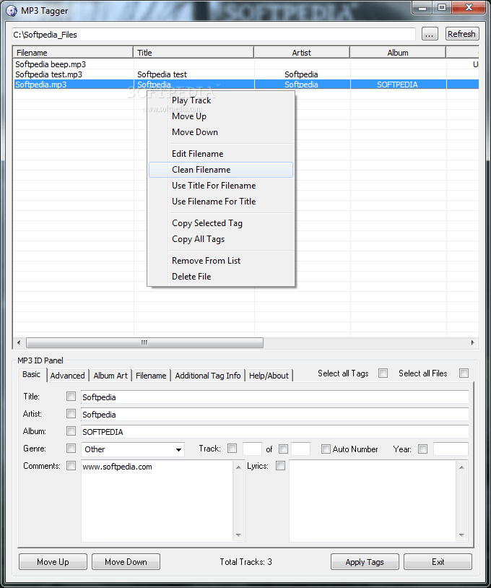Click SOFTPEDIA album cell in selected row
The image size is (491, 588).
click(397, 85)
